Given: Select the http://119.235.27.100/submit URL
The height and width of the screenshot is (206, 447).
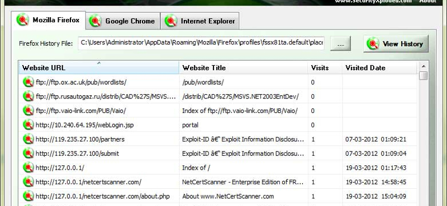Looking at the screenshot, I should (x=77, y=154).
